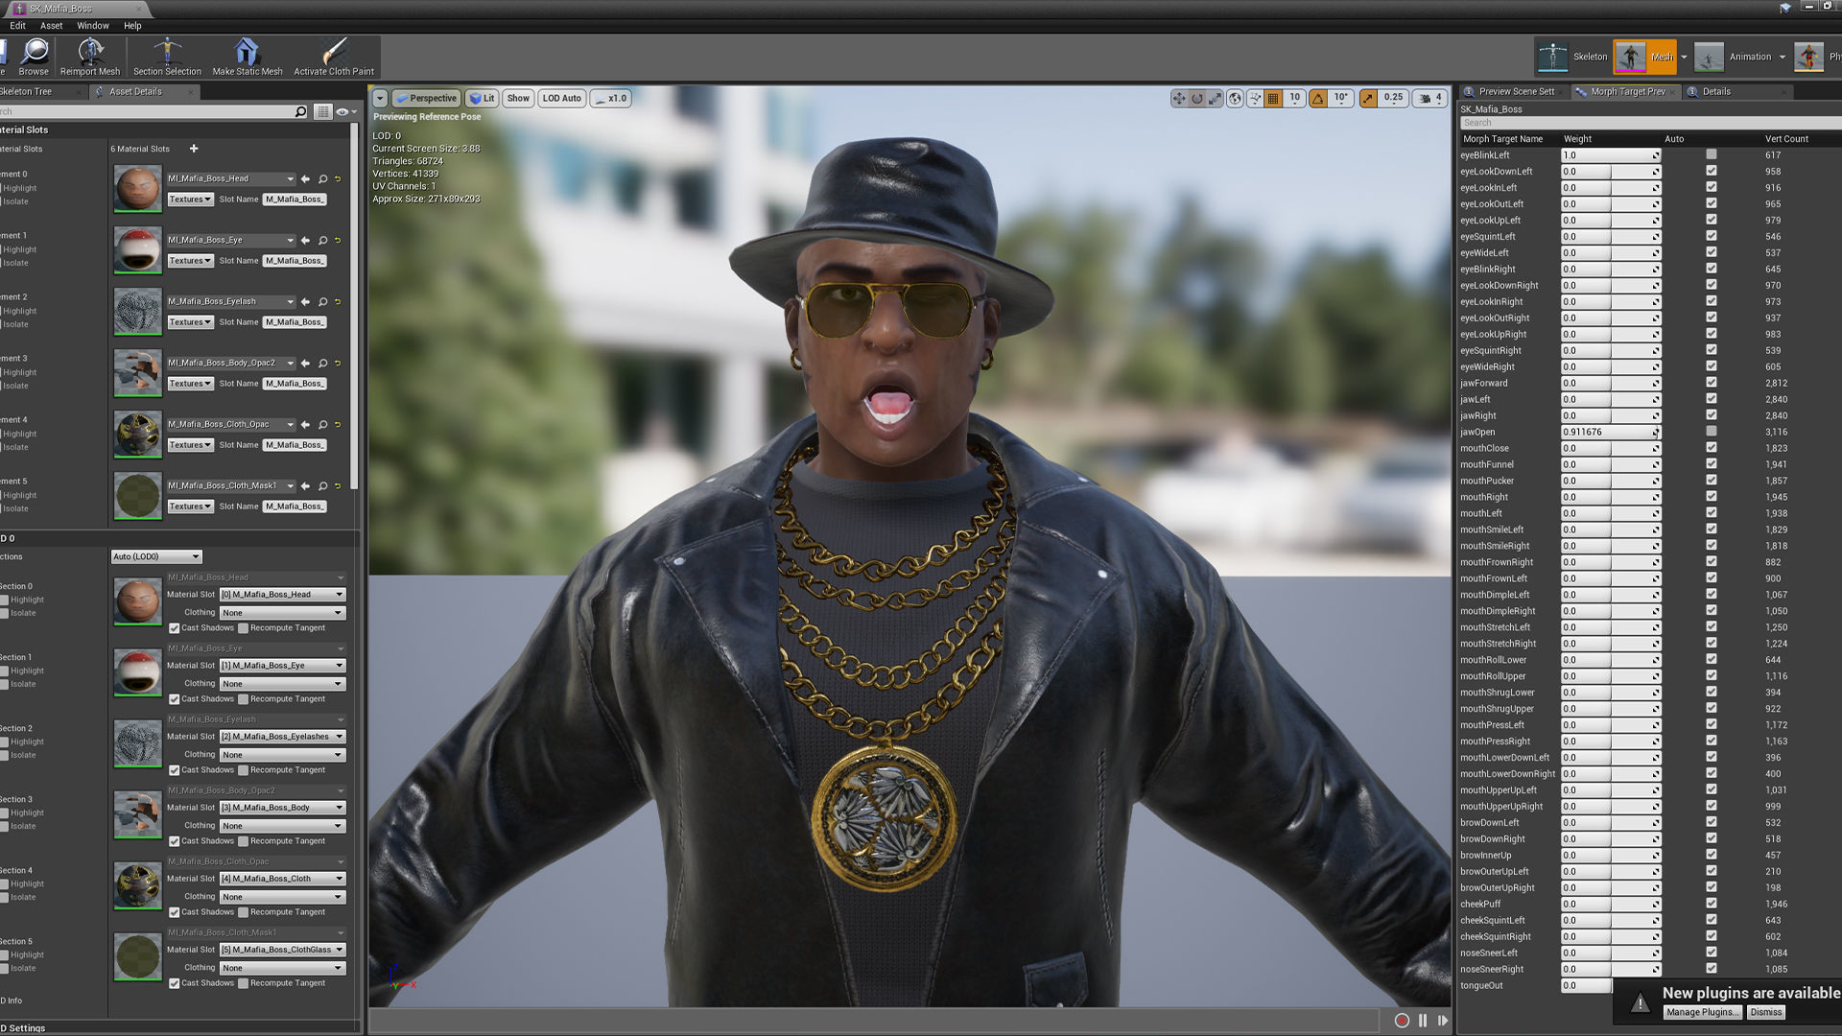Open the LOD Auto viewport dropdown
Viewport: 1842px width, 1036px height.
561,98
